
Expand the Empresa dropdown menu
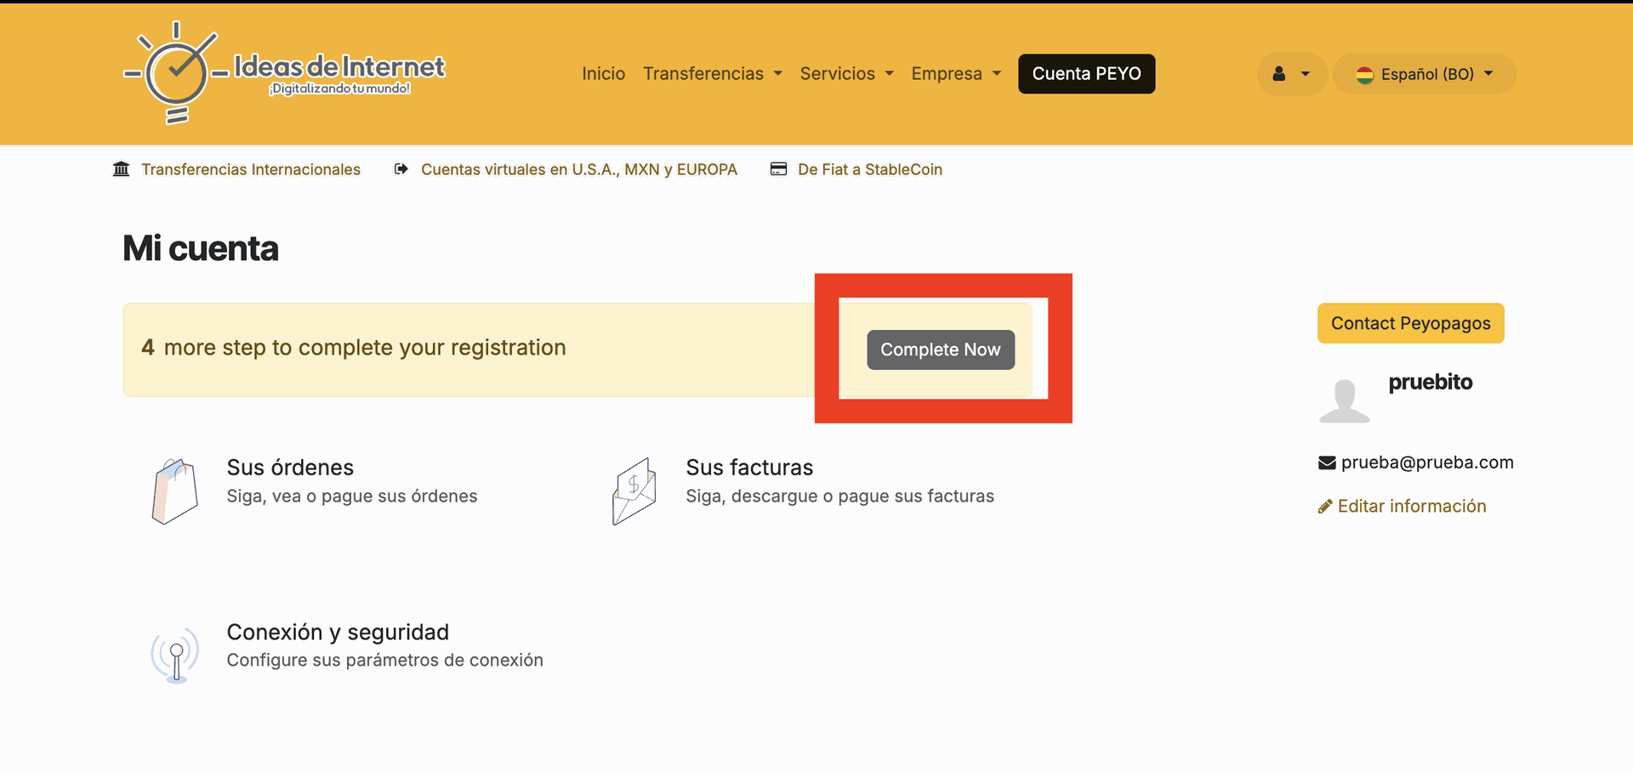coord(956,74)
